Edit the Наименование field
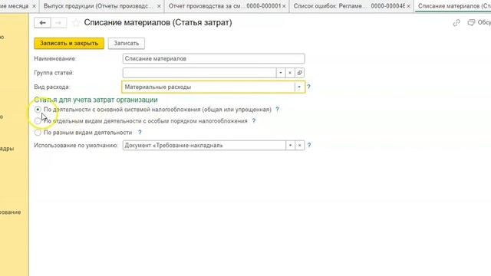 213,59
